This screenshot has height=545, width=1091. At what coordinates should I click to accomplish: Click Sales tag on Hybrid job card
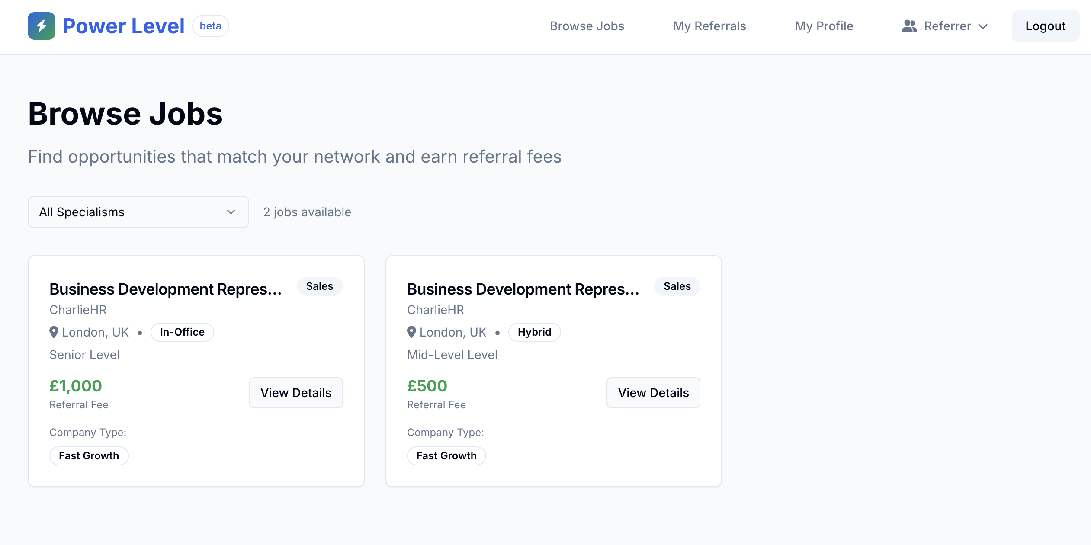[677, 286]
